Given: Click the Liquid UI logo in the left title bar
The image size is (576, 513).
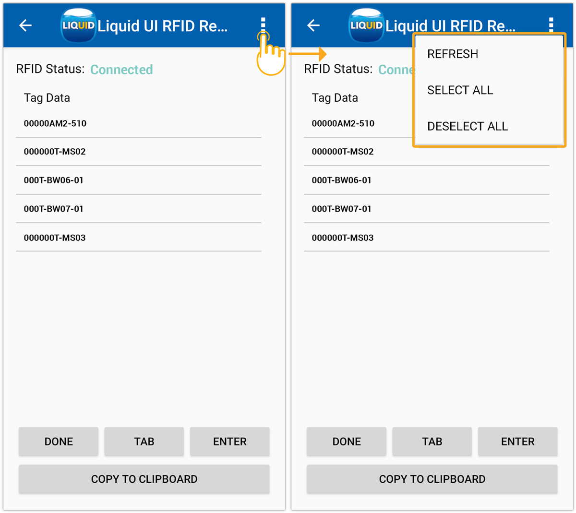Looking at the screenshot, I should point(78,25).
